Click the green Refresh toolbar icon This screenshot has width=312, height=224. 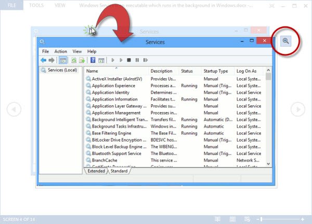[74, 60]
